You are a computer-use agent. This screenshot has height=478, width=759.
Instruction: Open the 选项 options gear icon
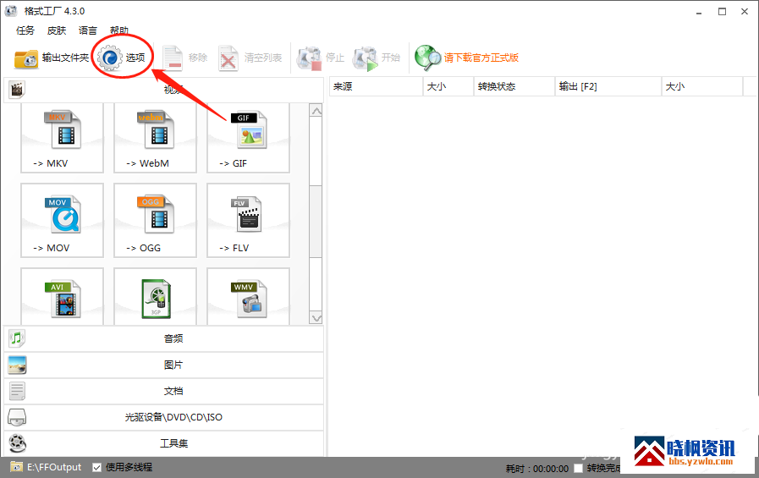(110, 58)
